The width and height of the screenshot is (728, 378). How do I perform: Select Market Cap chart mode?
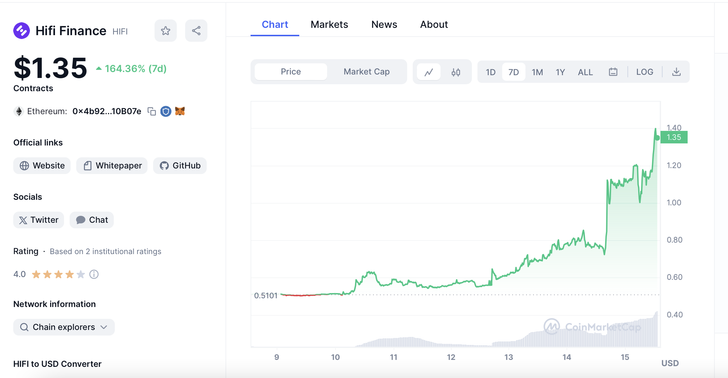366,72
